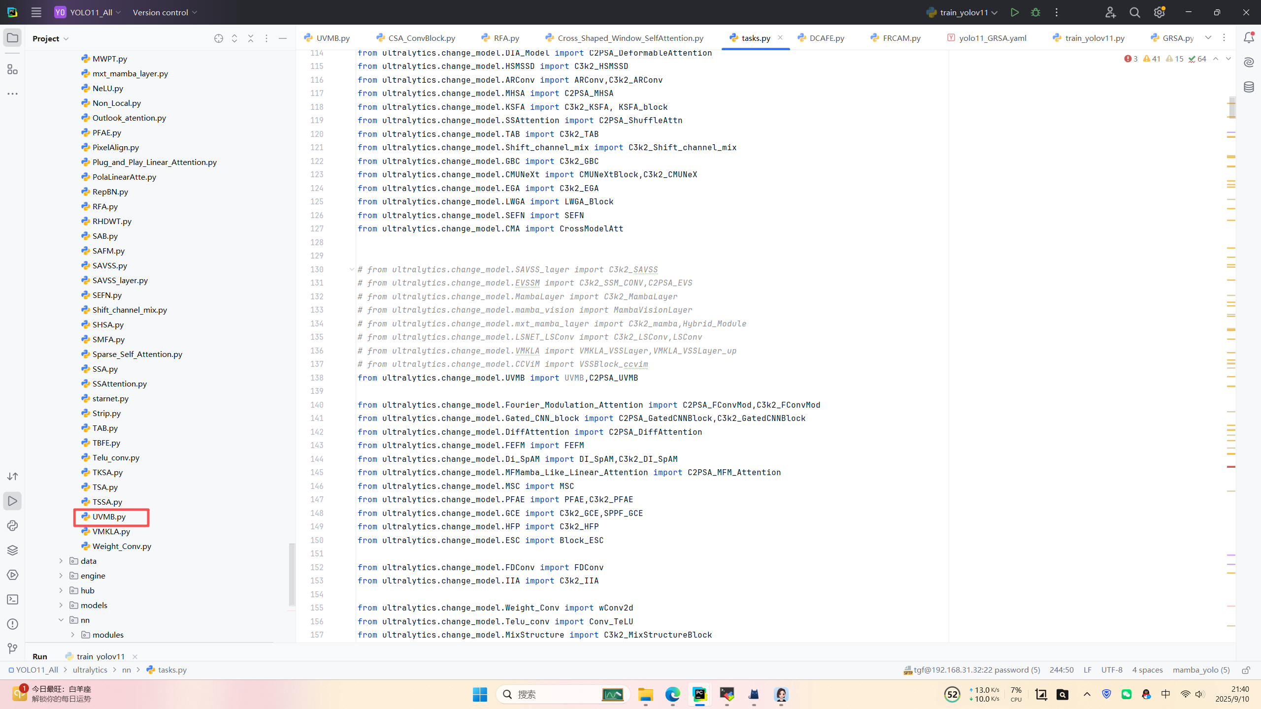The height and width of the screenshot is (709, 1261).
Task: Click the UTF-8 encoding status item
Action: coord(1112,670)
